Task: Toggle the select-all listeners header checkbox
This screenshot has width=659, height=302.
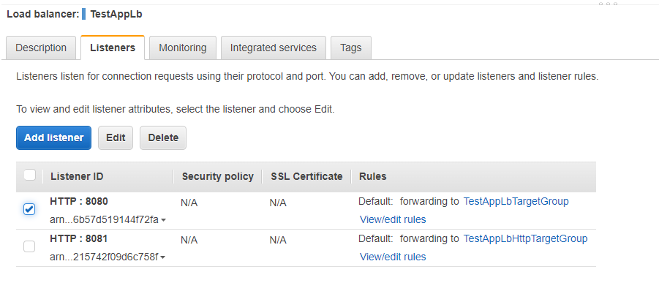Action: (x=30, y=175)
